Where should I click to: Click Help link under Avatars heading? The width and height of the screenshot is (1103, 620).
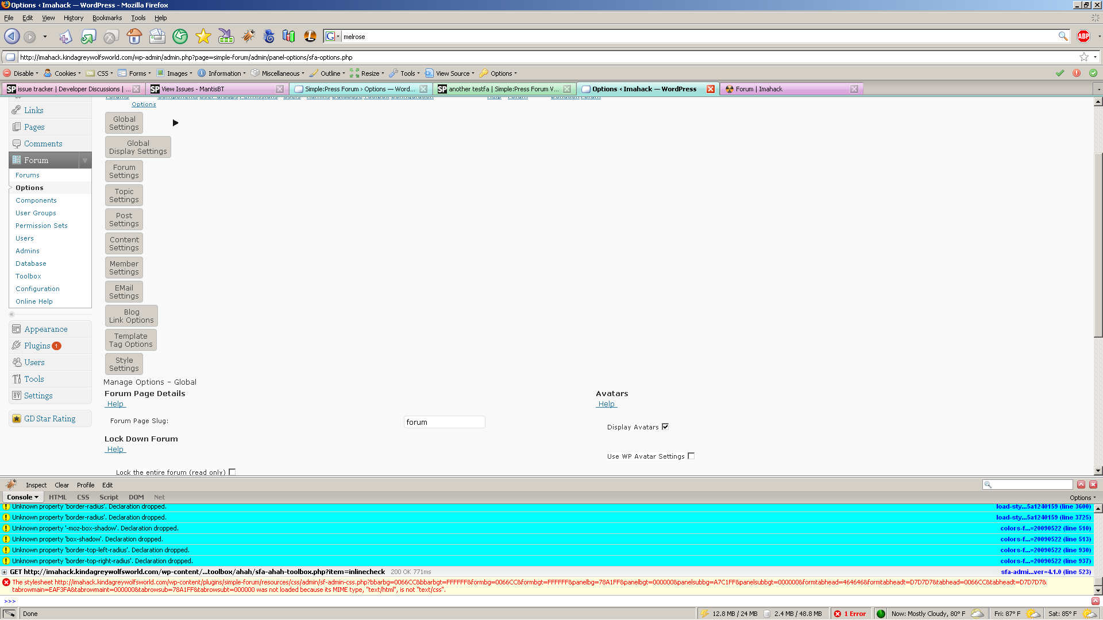click(606, 404)
